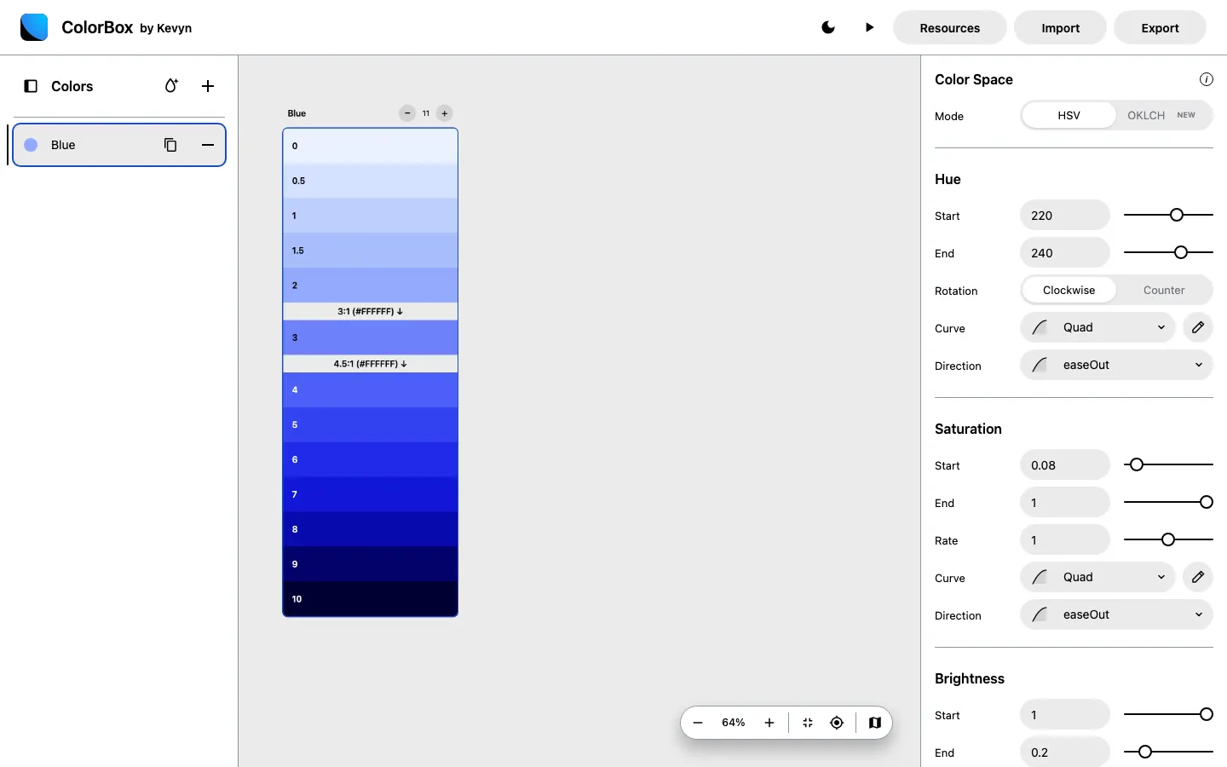The height and width of the screenshot is (767, 1227).
Task: Collapse the Colors sidebar panel icon
Action: (x=31, y=86)
